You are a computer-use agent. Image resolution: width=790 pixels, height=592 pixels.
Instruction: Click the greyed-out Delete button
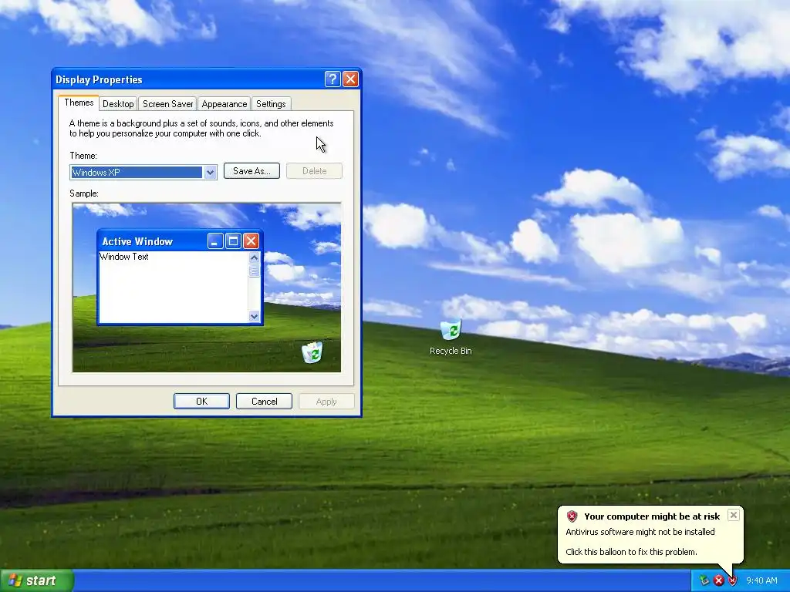coord(315,170)
